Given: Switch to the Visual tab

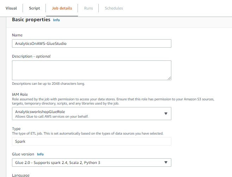Looking at the screenshot, I should 11,8.
